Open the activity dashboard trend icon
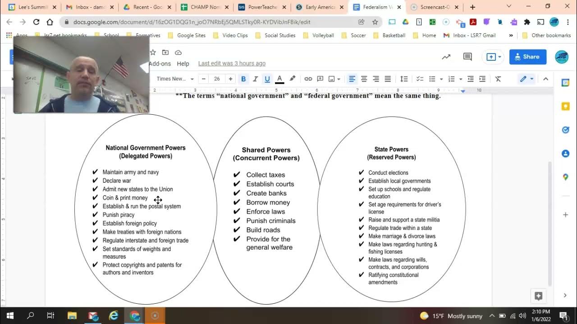 (x=446, y=57)
